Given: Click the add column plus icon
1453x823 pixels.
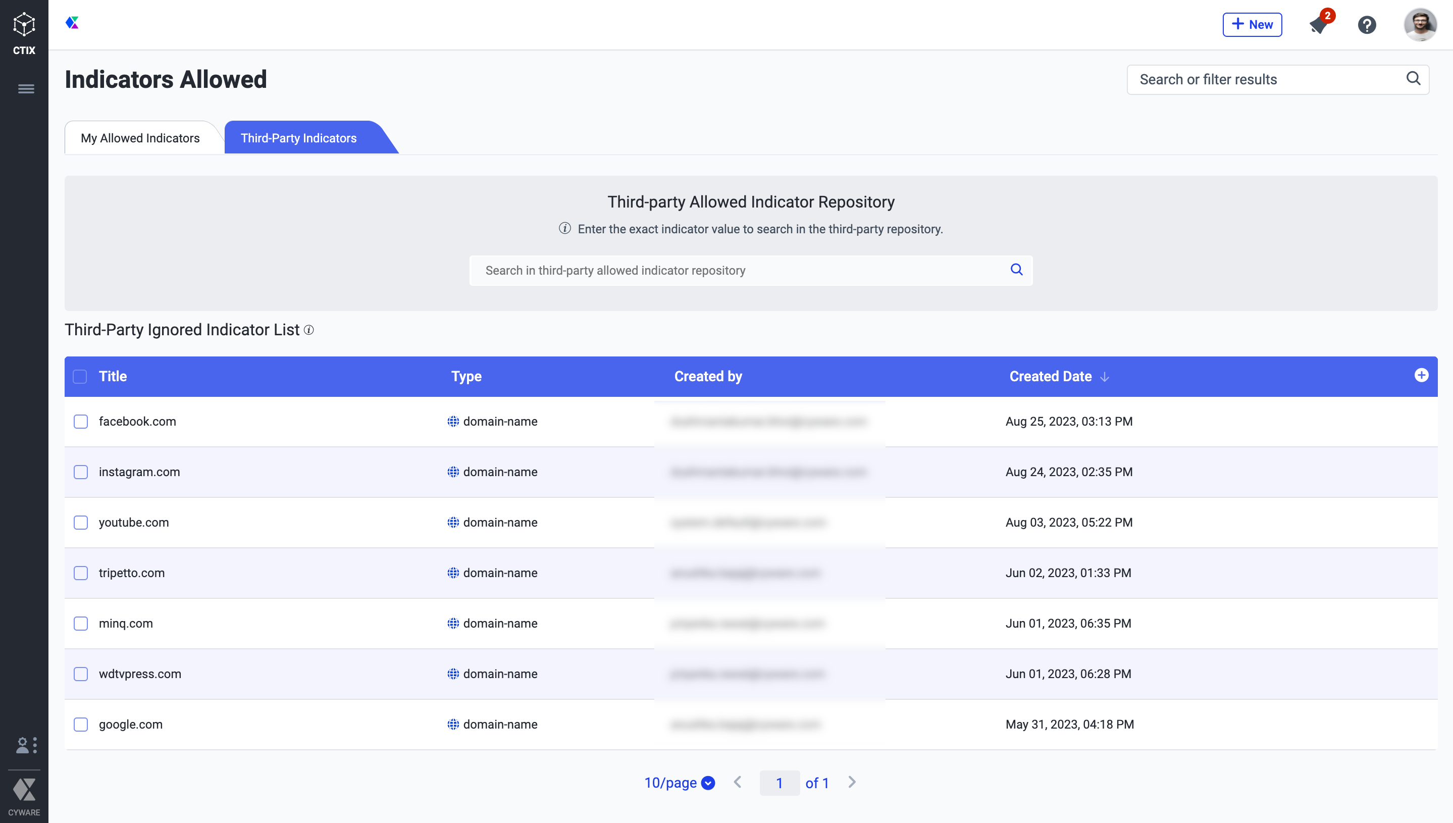Looking at the screenshot, I should pos(1421,375).
